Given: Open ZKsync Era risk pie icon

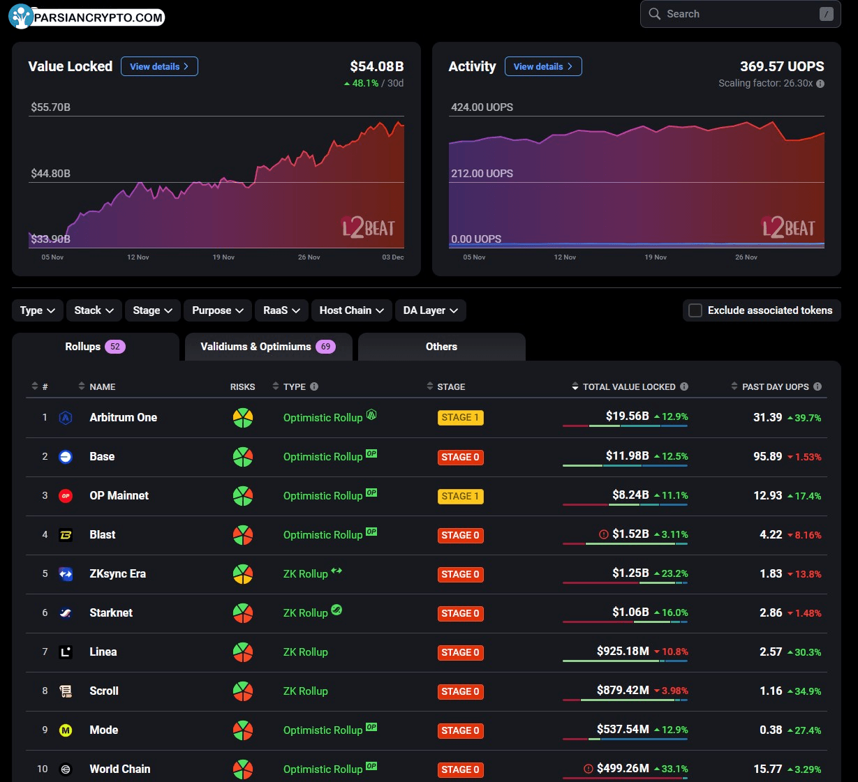Looking at the screenshot, I should 243,574.
